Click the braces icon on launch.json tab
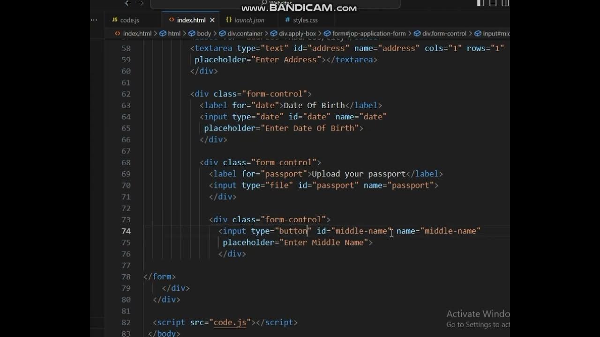 229,20
